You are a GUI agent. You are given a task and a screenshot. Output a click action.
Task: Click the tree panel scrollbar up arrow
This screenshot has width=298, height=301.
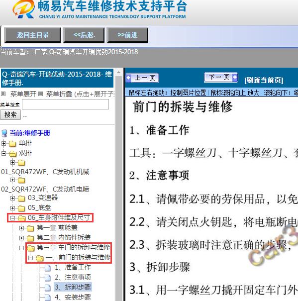pyautogui.click(x=118, y=72)
